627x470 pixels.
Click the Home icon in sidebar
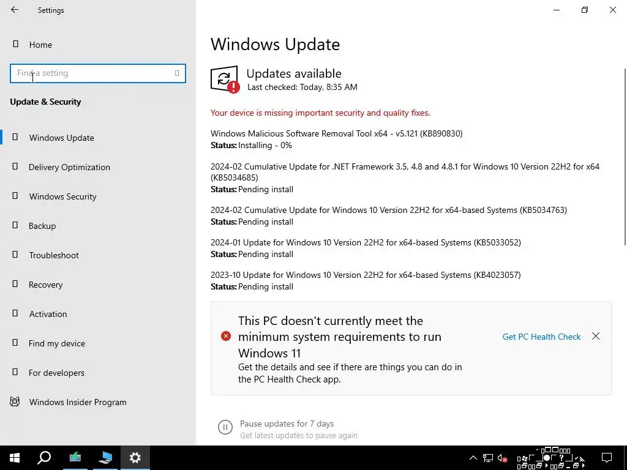(x=15, y=44)
